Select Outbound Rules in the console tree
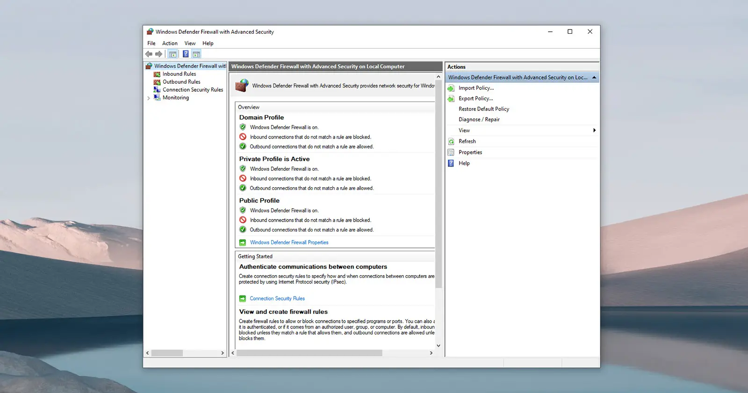The height and width of the screenshot is (393, 748). 181,82
